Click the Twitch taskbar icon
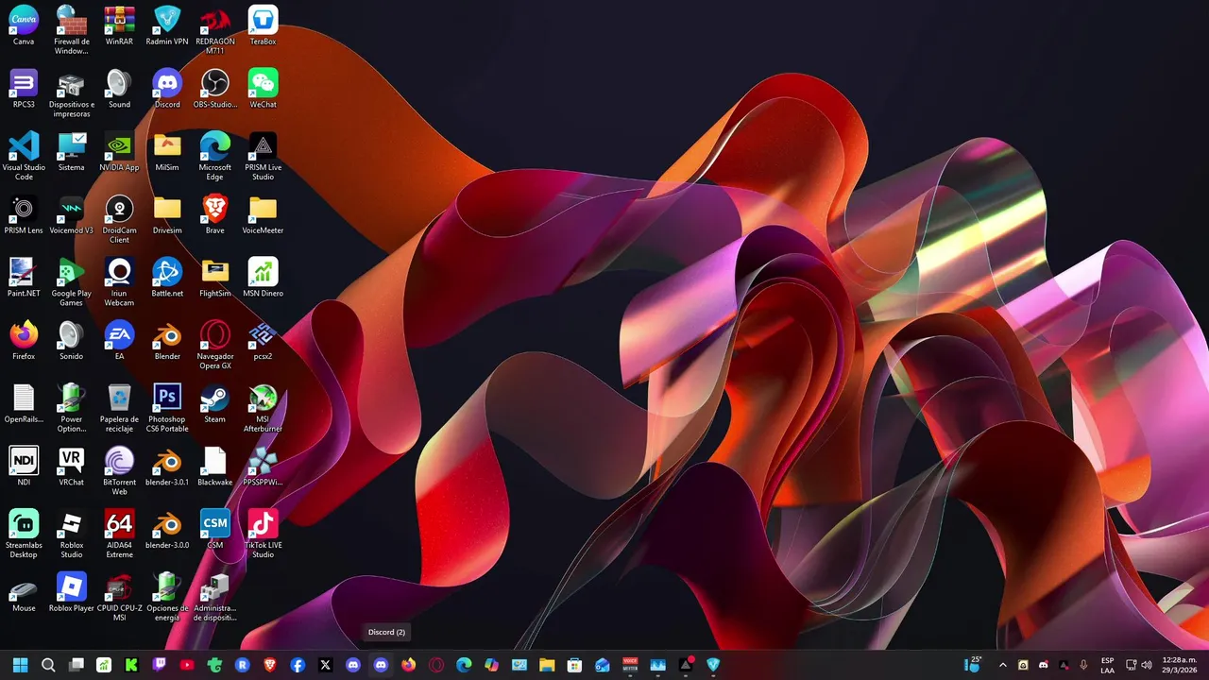Image resolution: width=1209 pixels, height=680 pixels. tap(159, 665)
